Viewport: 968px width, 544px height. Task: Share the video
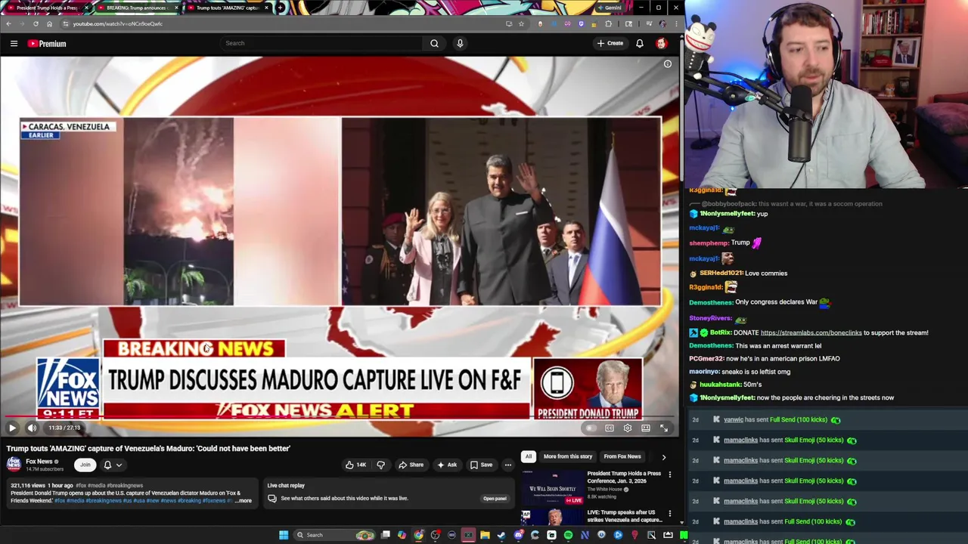coord(411,465)
